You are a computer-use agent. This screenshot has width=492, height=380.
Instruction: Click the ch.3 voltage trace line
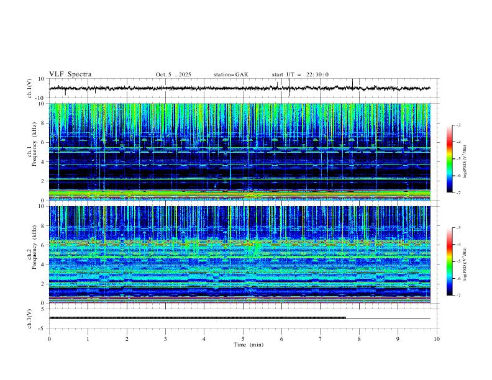240,318
